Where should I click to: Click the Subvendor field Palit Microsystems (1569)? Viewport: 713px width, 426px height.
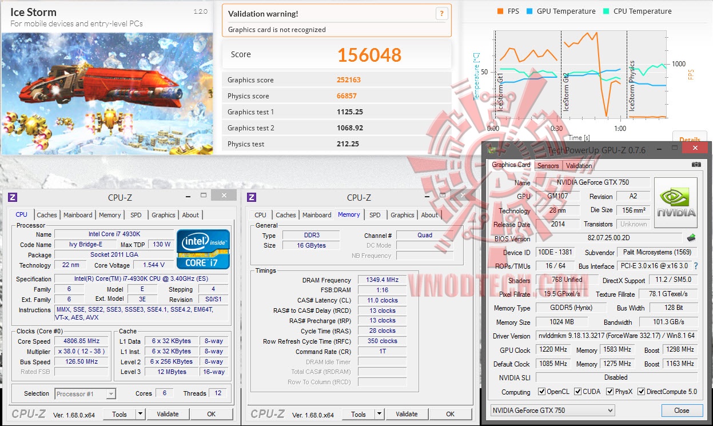pos(657,252)
